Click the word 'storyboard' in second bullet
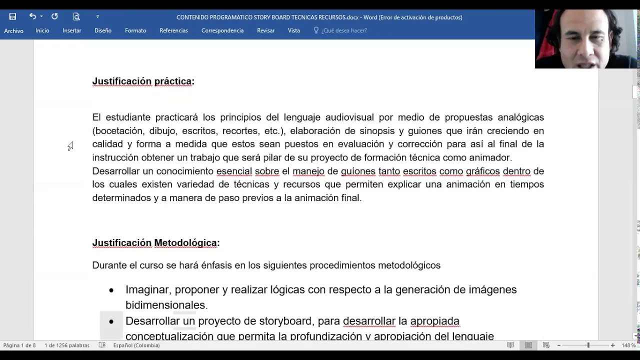This screenshot has width=640, height=360. coord(285,321)
